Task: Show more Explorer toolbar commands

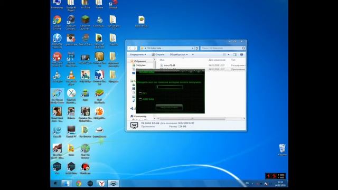Action: pyautogui.click(x=193, y=54)
